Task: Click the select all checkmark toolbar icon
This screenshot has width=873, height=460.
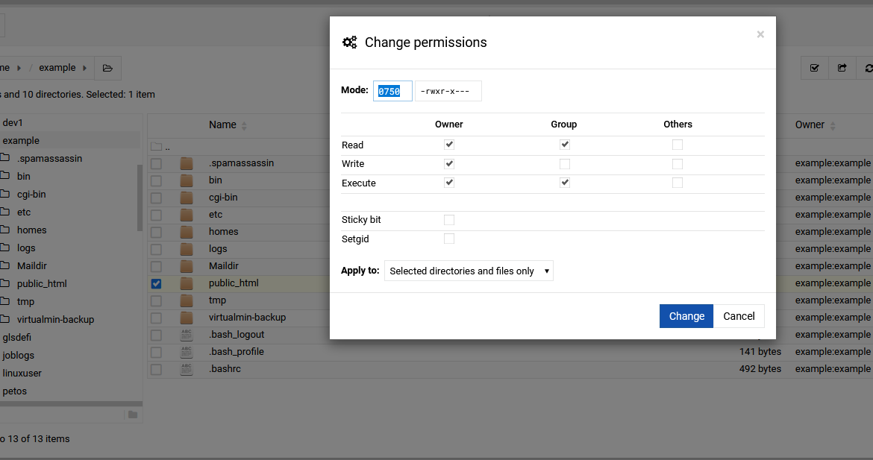Action: [814, 68]
